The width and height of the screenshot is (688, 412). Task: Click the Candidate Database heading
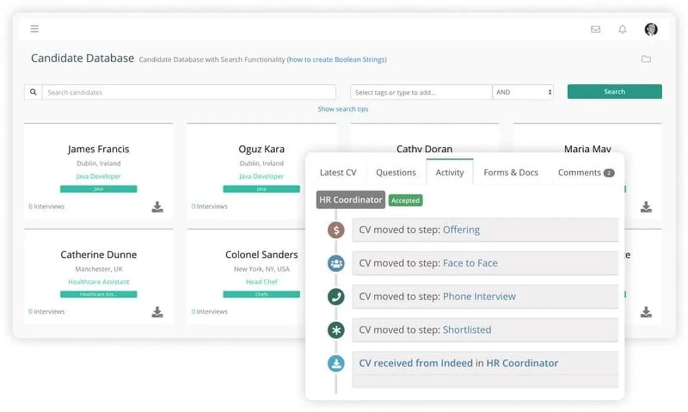pos(83,58)
